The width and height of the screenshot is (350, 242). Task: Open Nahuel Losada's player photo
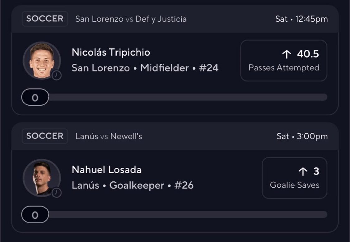pos(42,178)
